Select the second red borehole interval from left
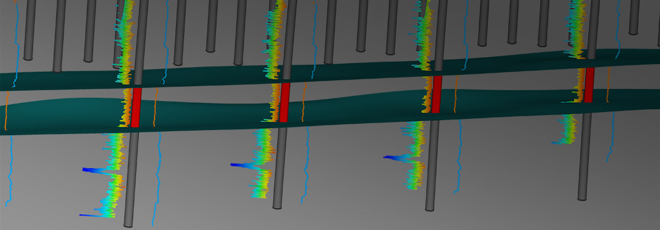The image size is (660, 230). [285, 102]
